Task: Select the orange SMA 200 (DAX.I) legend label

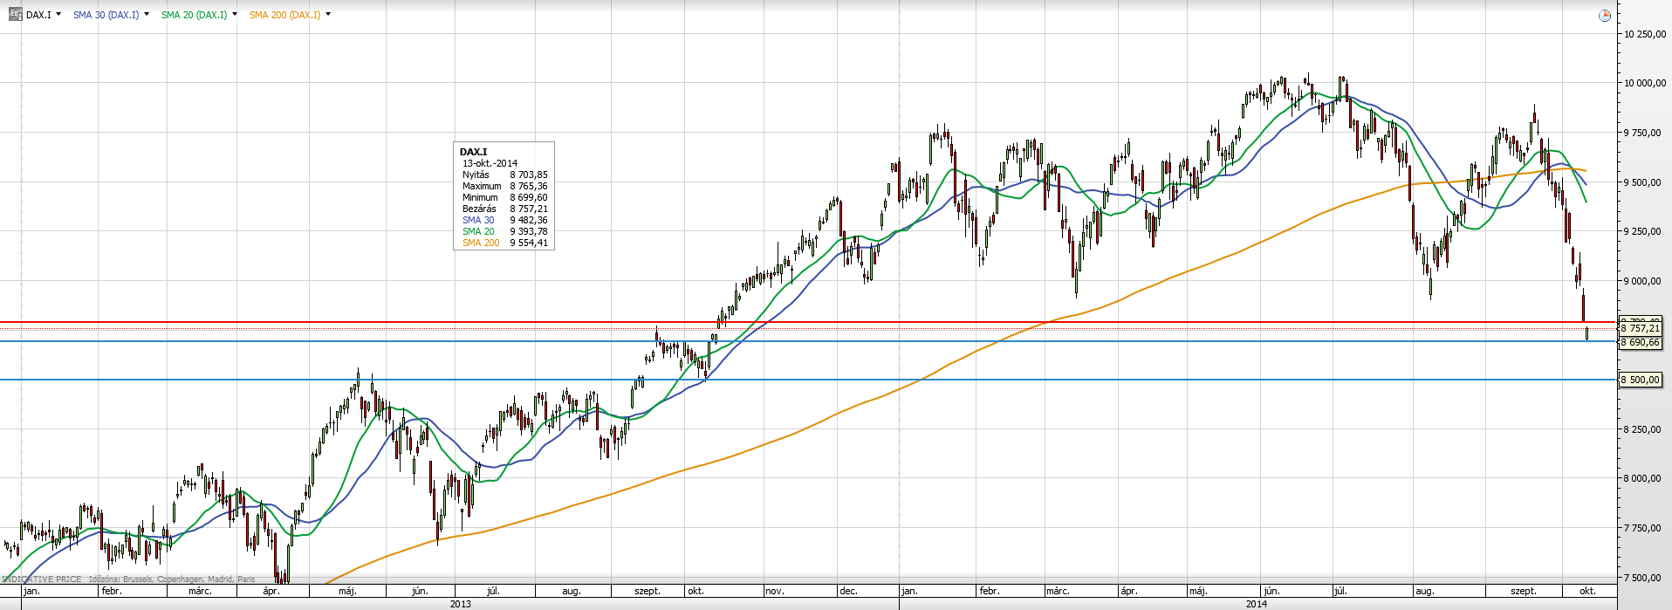Action: pyautogui.click(x=284, y=15)
